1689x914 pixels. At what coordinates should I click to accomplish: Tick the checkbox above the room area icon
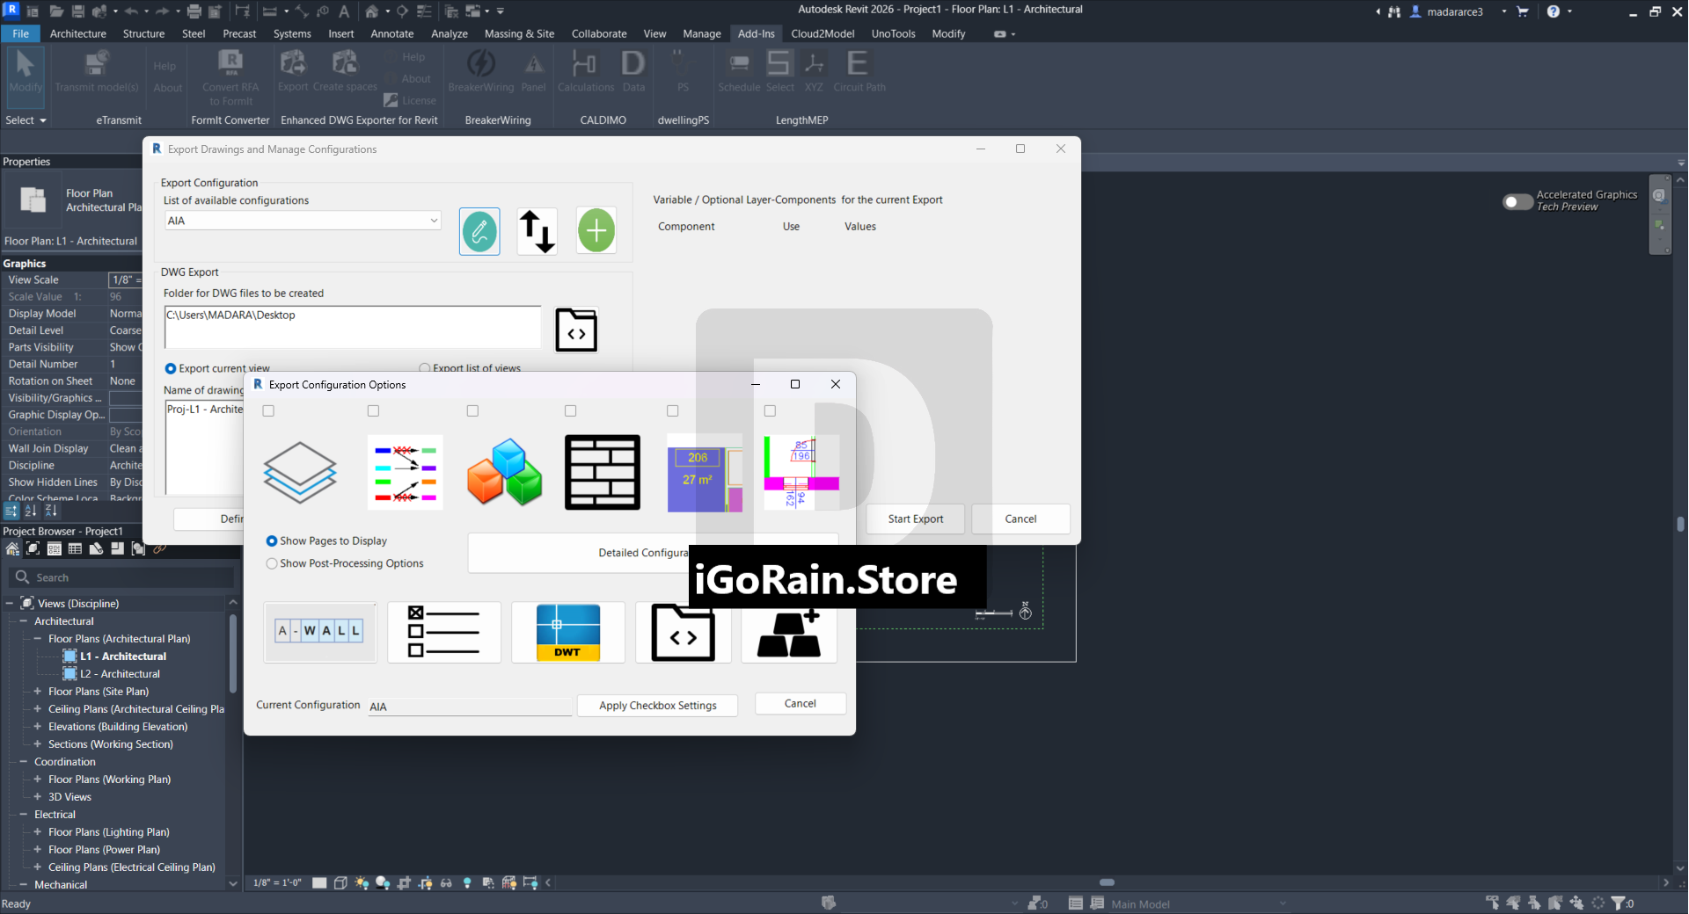pos(673,410)
